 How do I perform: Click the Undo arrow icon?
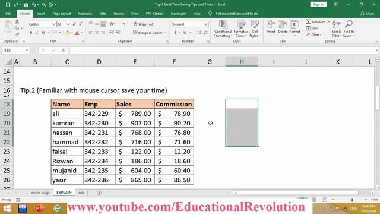pyautogui.click(x=34, y=5)
